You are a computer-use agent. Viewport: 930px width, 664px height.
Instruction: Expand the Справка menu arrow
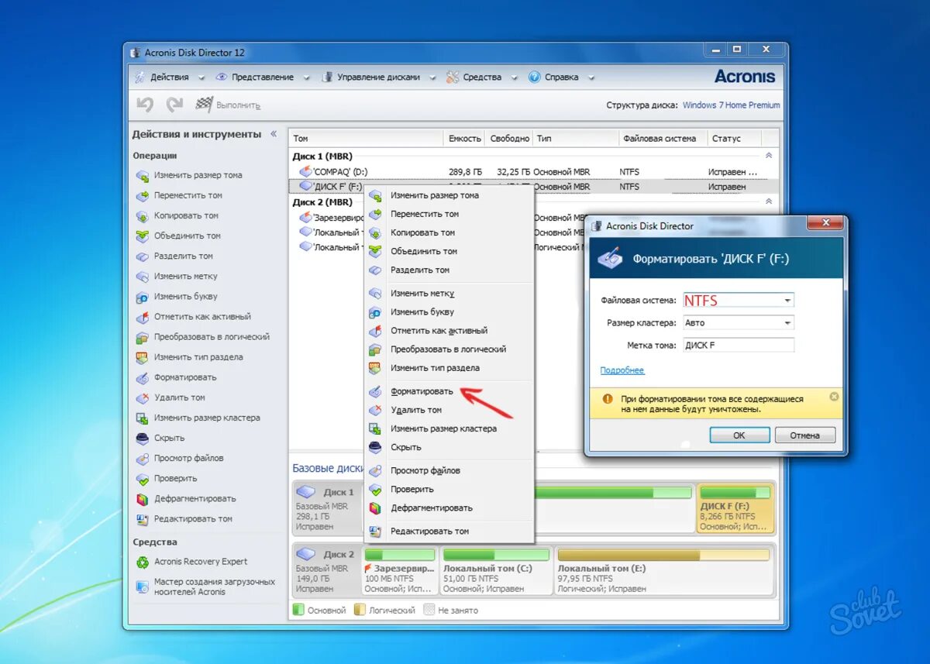[x=591, y=77]
